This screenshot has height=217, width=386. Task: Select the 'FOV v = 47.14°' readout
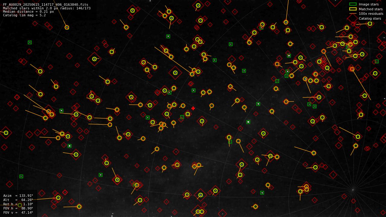(x=18, y=212)
